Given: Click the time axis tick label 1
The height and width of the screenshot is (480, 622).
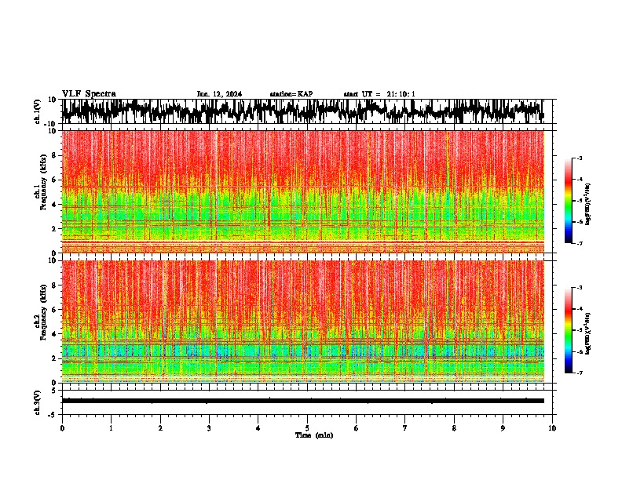Looking at the screenshot, I should coord(111,428).
